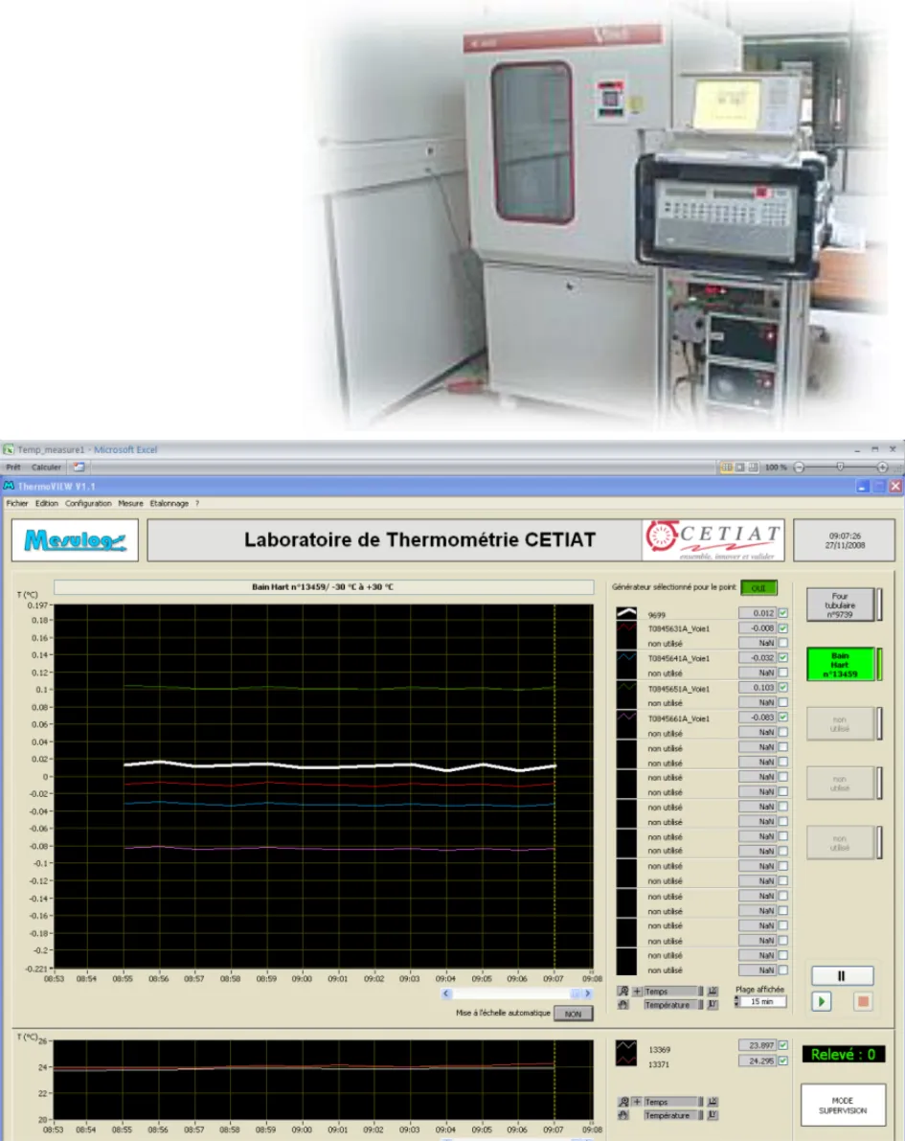Click the Excel Page Layout view icon
The width and height of the screenshot is (905, 1141).
tap(740, 468)
